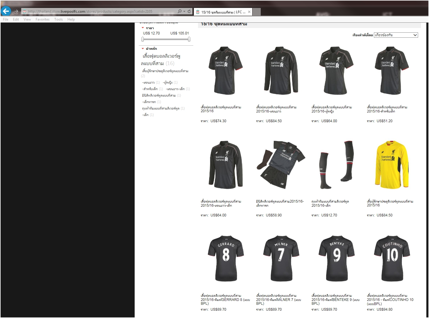Open the address bar autocomplete dropdown arrow
The height and width of the screenshot is (318, 429).
point(184,11)
